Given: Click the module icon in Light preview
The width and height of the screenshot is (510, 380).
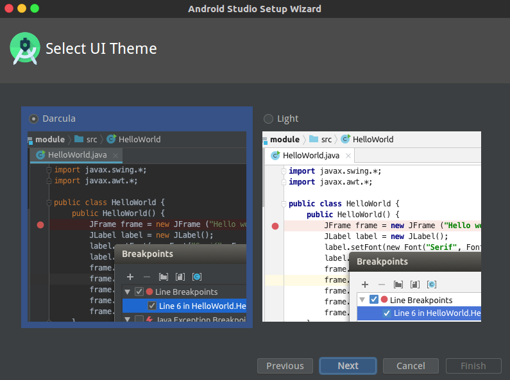Looking at the screenshot, I should [265, 140].
